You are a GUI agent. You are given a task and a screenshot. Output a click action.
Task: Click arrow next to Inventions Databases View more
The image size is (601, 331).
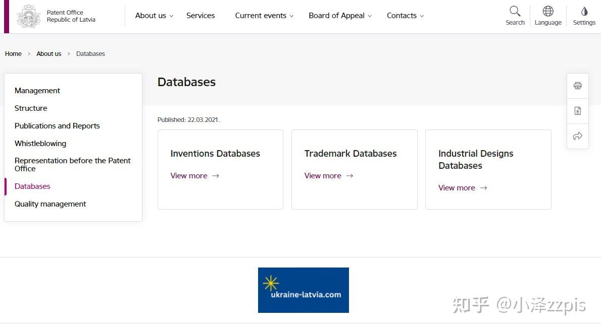[216, 176]
